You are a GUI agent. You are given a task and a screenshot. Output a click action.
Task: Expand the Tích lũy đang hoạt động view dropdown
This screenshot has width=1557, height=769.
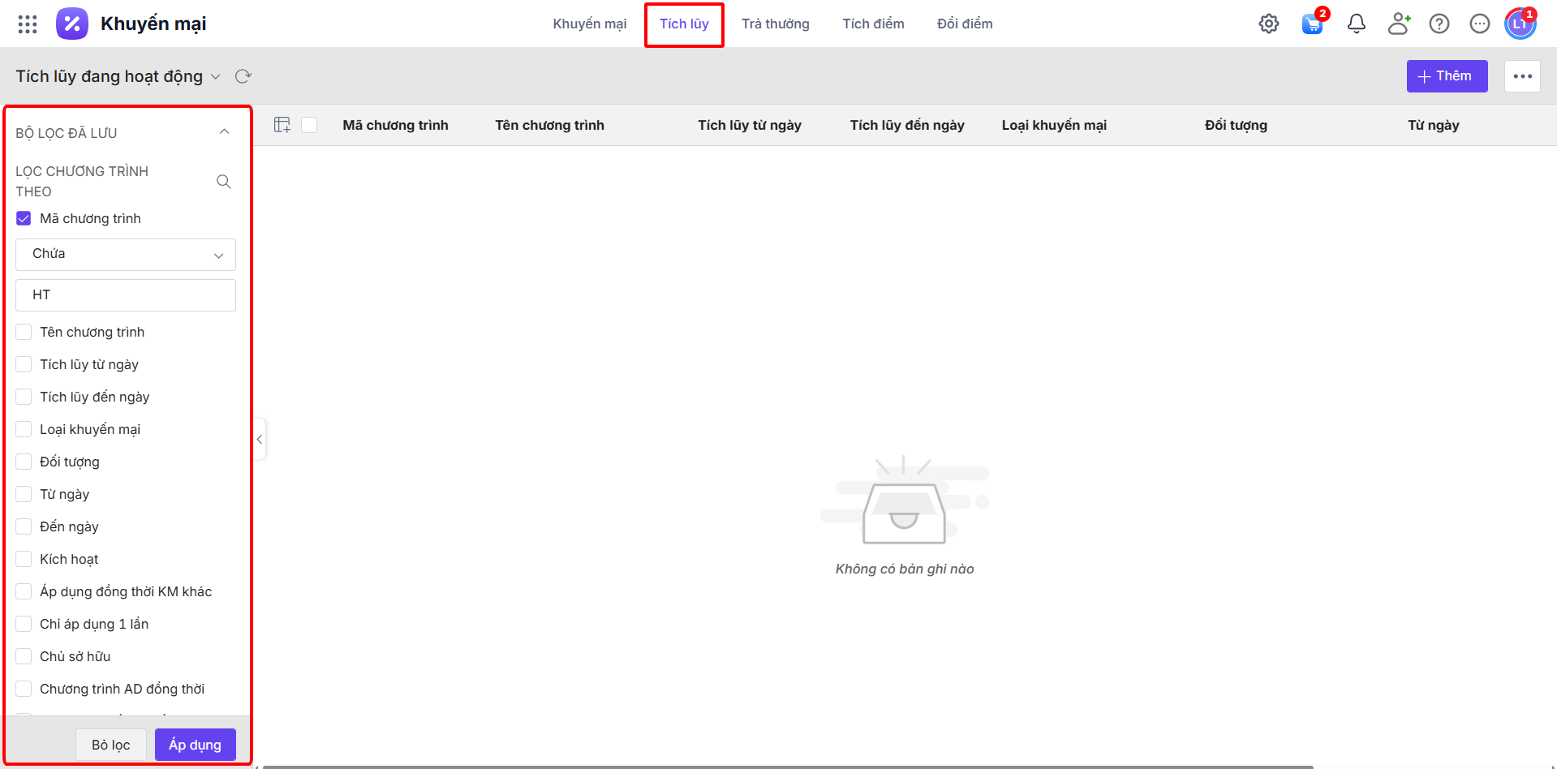[215, 77]
